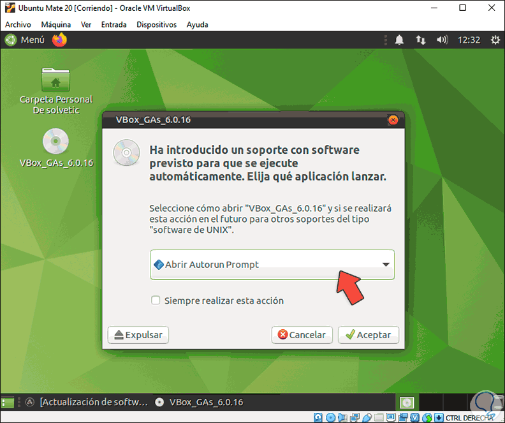Click the disc icon inside the dialog
Screen dimensions: 505x423
pos(126,152)
